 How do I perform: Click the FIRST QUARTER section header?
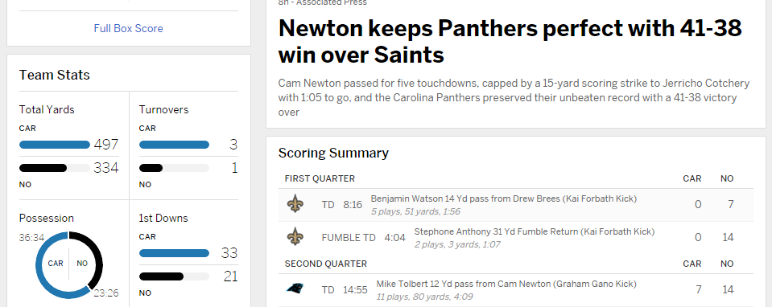point(320,178)
